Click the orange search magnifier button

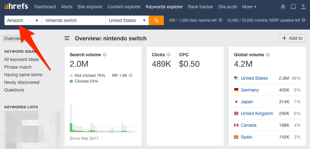click(156, 20)
